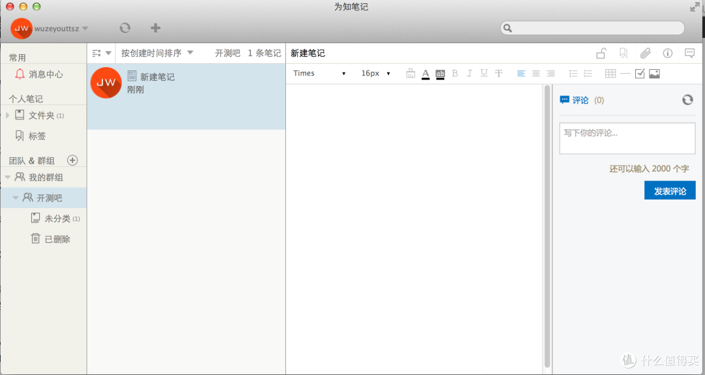Image resolution: width=705 pixels, height=375 pixels.
Task: Click the JW avatar in the top bar
Action: (21, 28)
